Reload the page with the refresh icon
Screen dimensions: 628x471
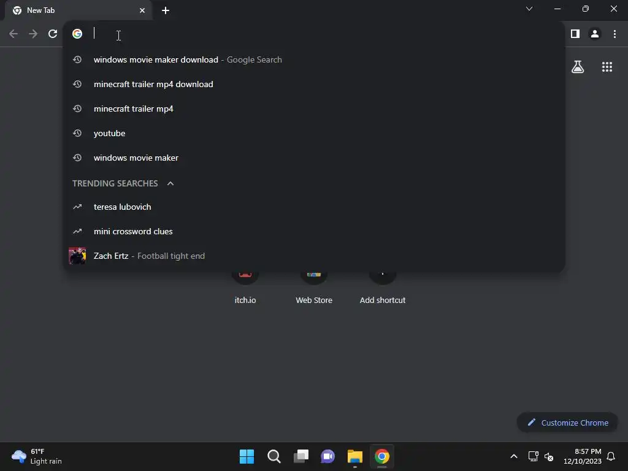point(53,34)
